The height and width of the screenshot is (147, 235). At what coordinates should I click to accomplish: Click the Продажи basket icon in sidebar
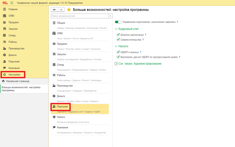coord(4,22)
